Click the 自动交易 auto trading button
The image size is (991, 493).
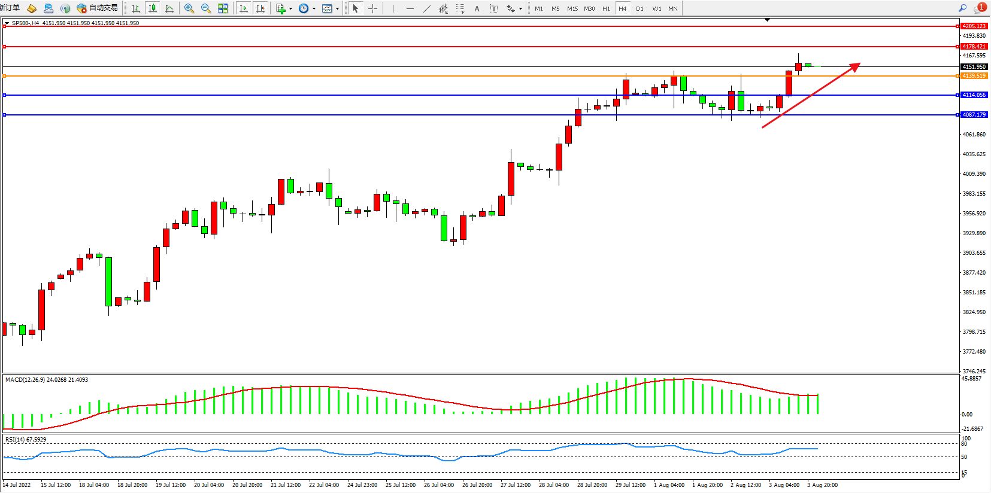(98, 8)
